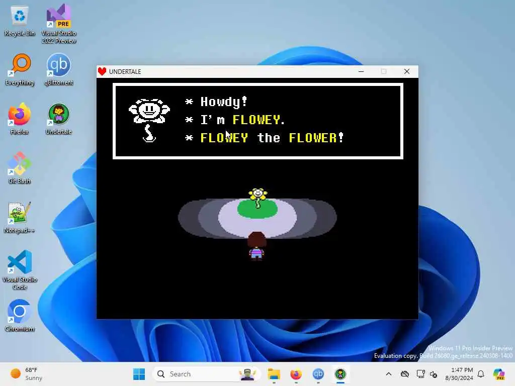Screen dimensions: 515x386
Task: Open File Explorer from the taskbar
Action: point(274,374)
